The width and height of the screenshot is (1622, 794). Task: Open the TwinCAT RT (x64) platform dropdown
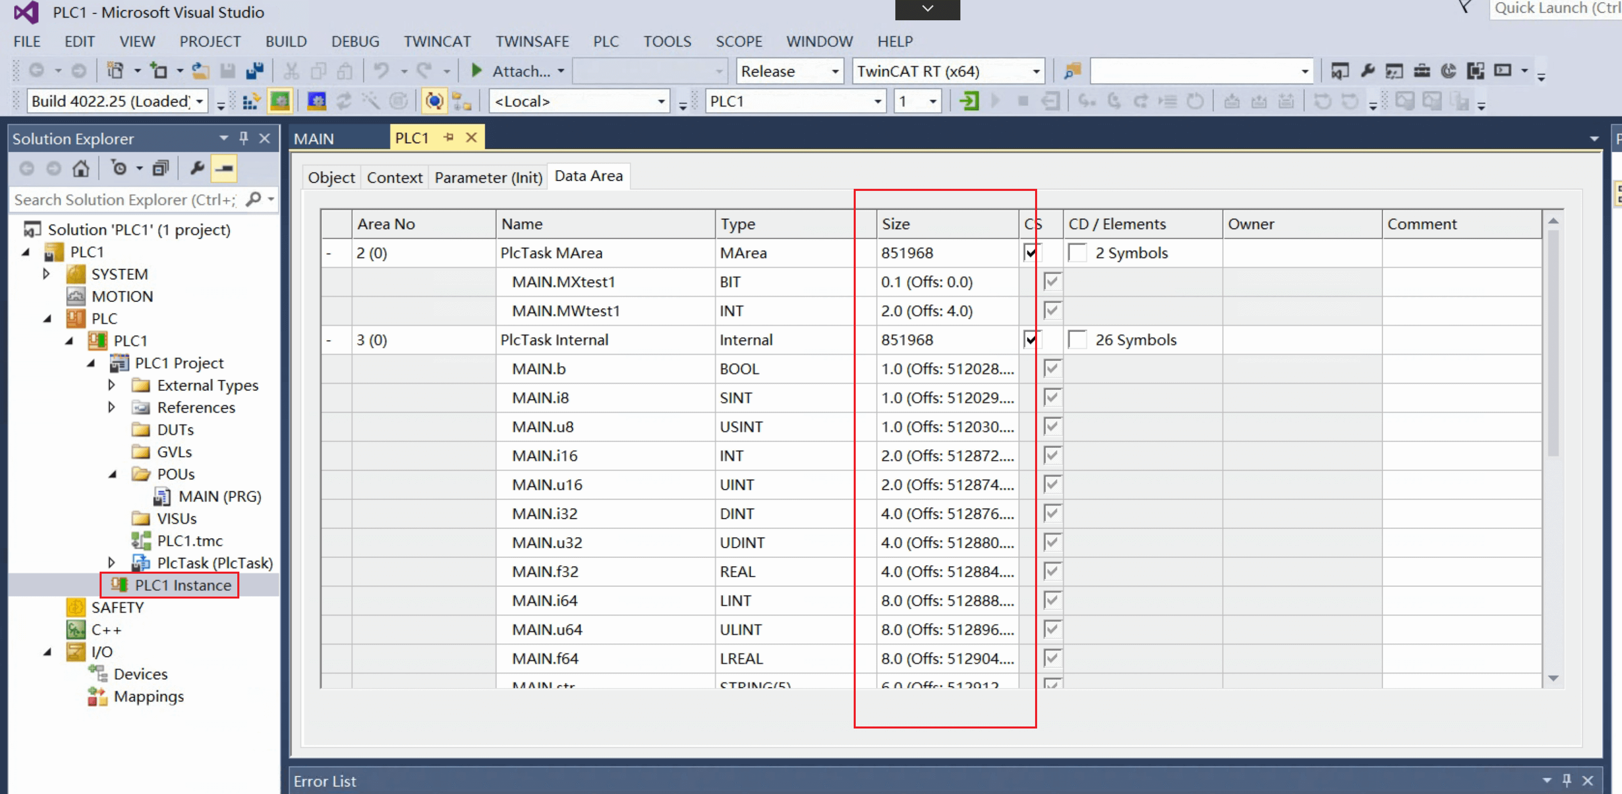click(x=1035, y=71)
